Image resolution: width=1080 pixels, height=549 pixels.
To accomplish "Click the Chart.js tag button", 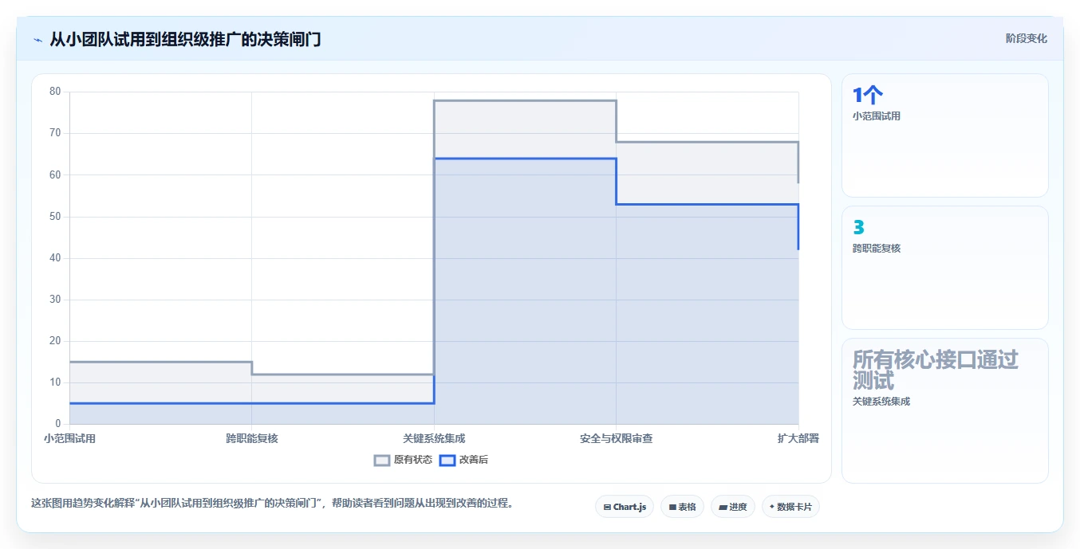I will point(625,507).
